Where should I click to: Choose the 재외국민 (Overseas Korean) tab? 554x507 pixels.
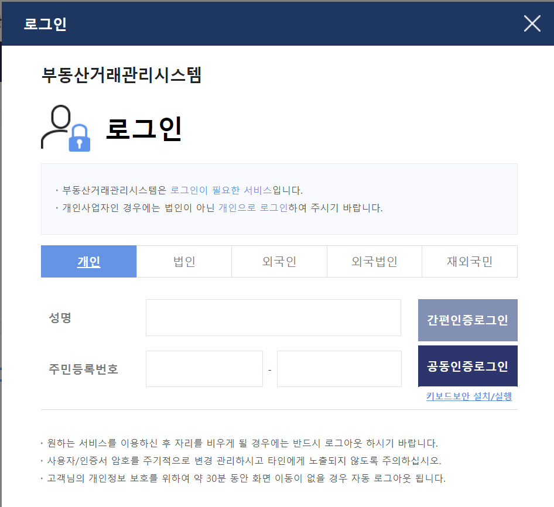(469, 261)
